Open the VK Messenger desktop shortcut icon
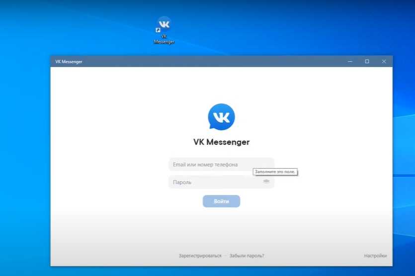The width and height of the screenshot is (415, 276). [x=164, y=30]
